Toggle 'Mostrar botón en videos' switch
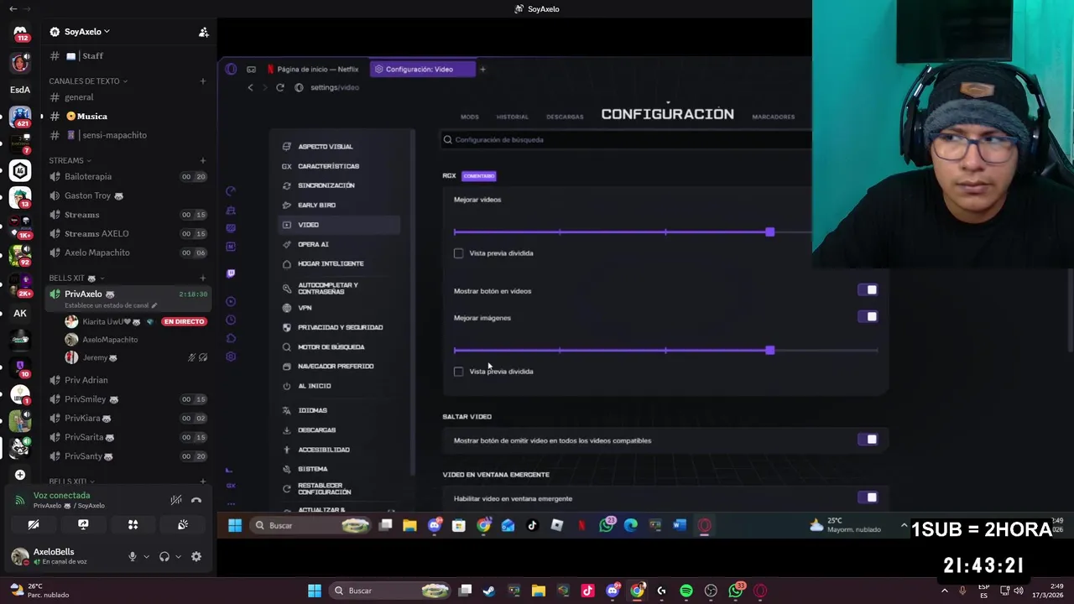This screenshot has height=604, width=1074. pyautogui.click(x=868, y=290)
